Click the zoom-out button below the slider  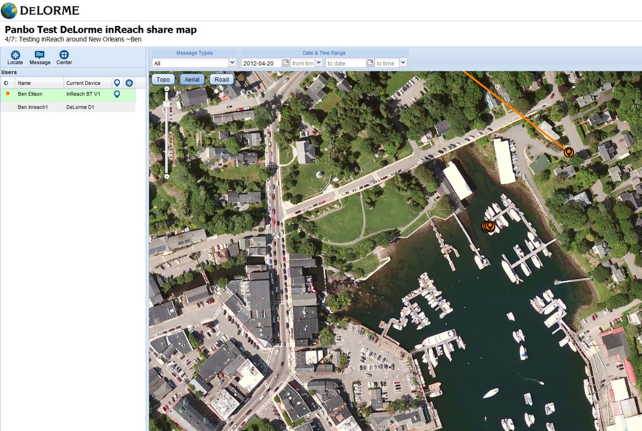[167, 176]
